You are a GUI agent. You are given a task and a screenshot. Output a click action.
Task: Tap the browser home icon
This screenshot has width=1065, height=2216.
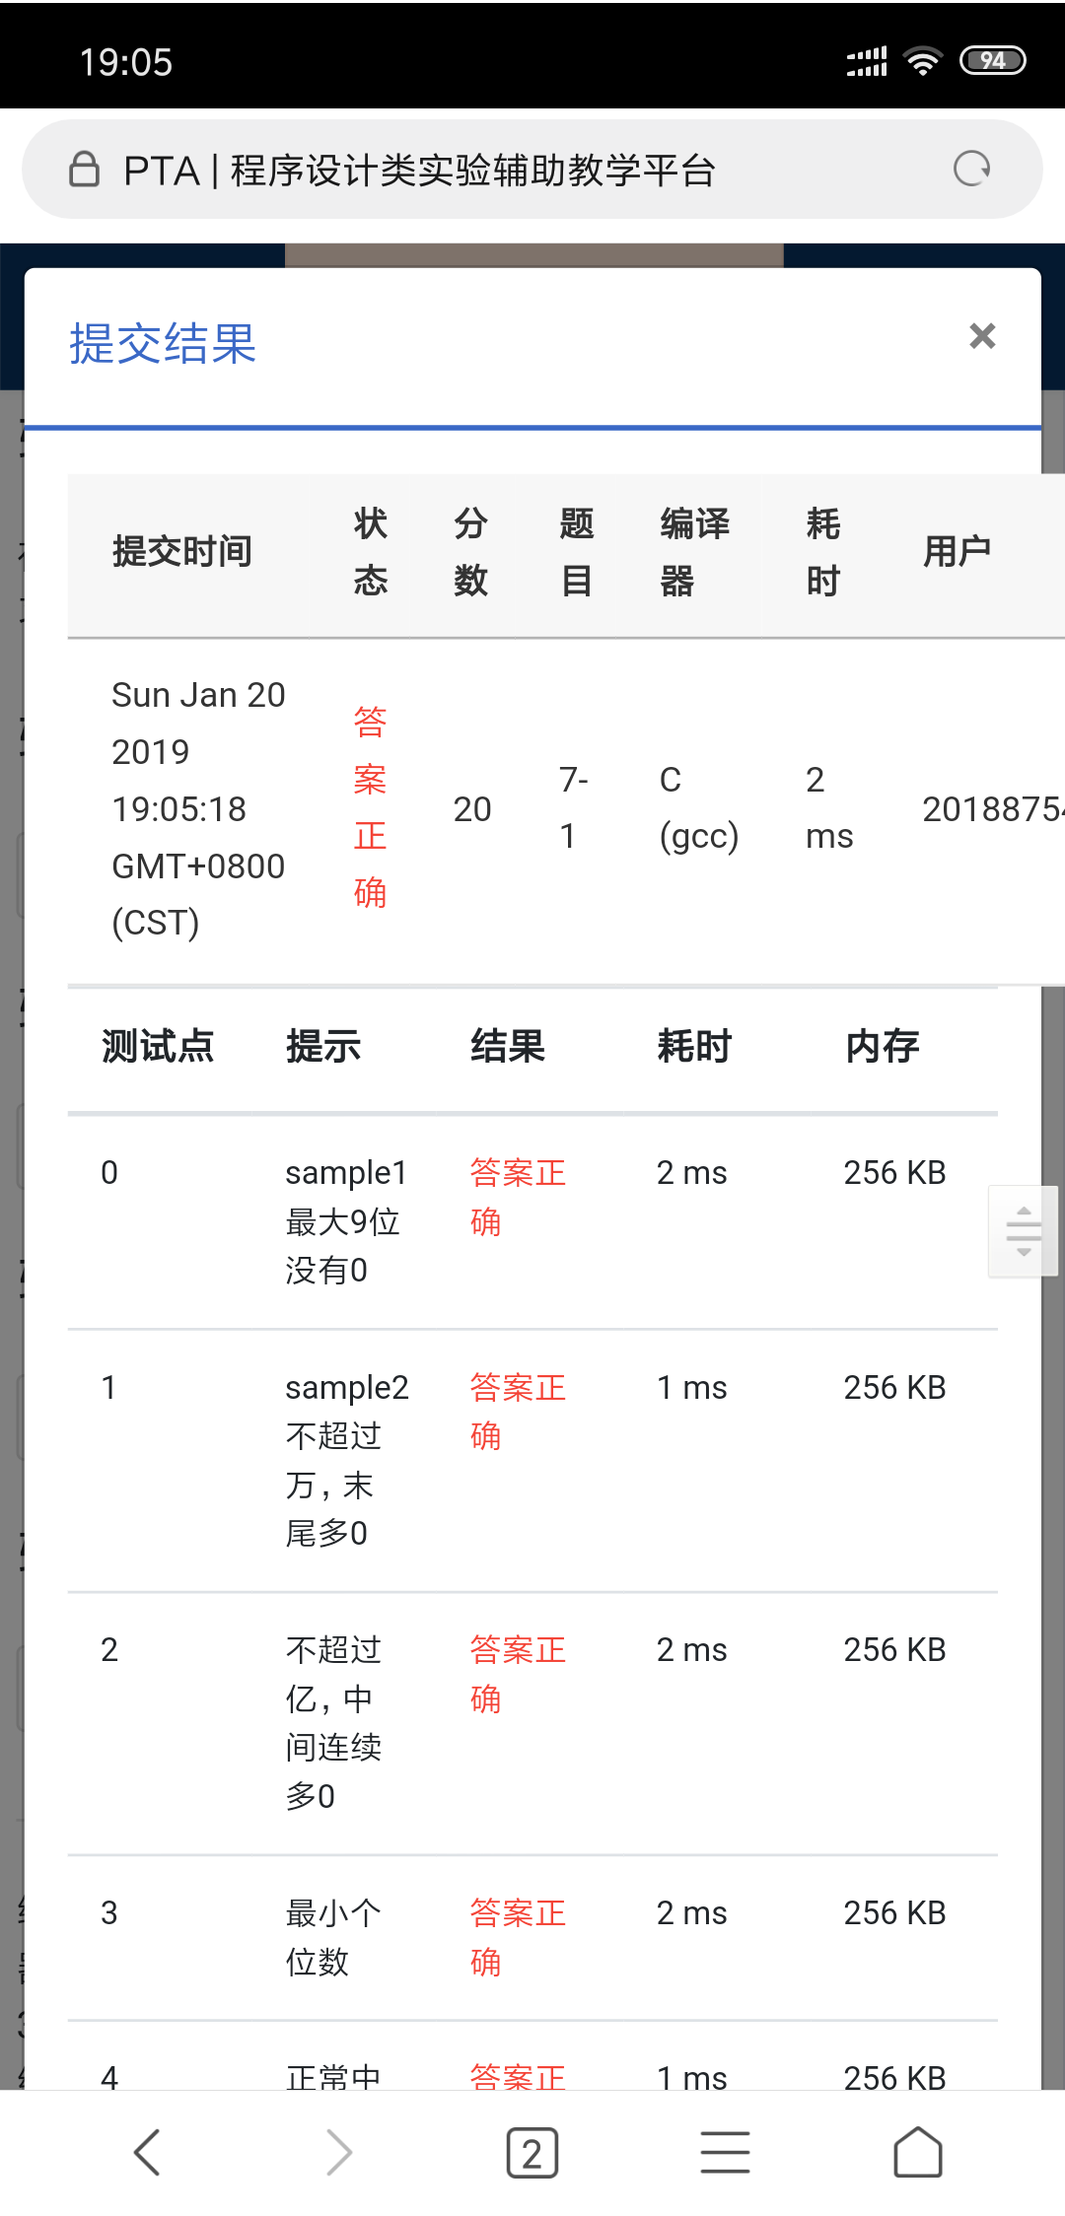pyautogui.click(x=917, y=2152)
